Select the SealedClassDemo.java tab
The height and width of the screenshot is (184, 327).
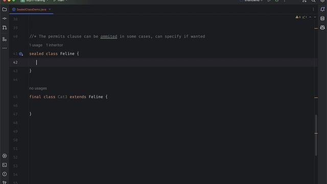point(31,9)
